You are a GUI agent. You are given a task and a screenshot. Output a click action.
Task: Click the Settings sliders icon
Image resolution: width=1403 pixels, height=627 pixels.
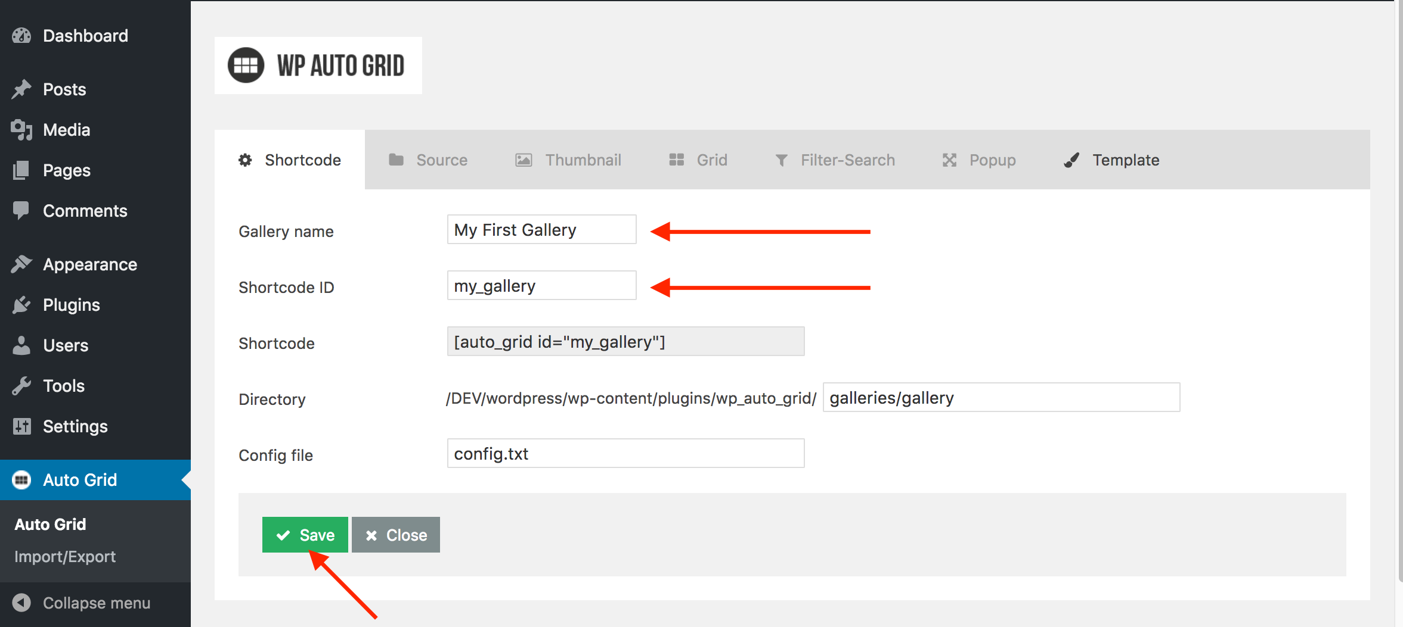click(21, 426)
